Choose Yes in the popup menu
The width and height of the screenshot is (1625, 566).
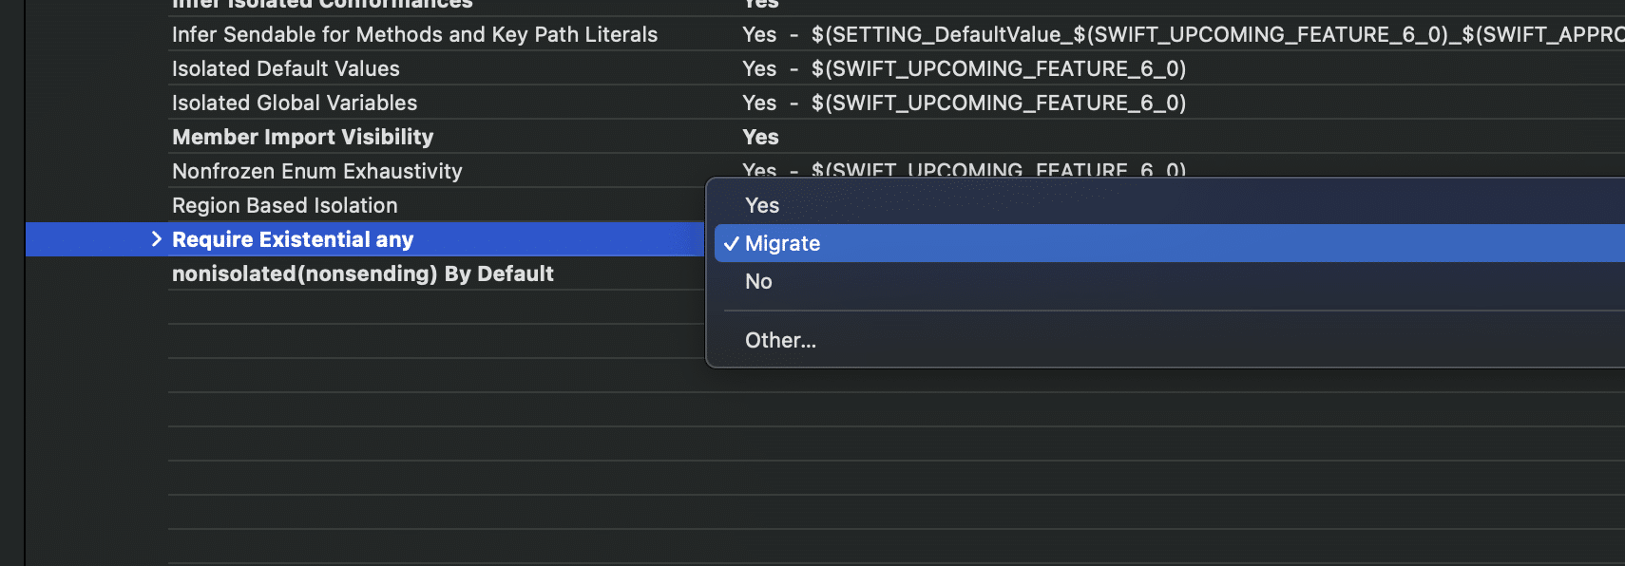pyautogui.click(x=762, y=205)
